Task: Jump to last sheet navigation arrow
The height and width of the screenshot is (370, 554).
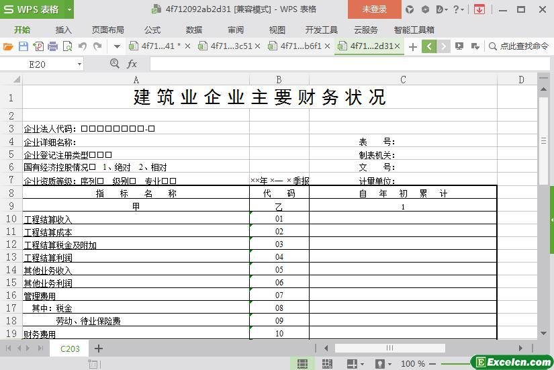Action: (41, 349)
